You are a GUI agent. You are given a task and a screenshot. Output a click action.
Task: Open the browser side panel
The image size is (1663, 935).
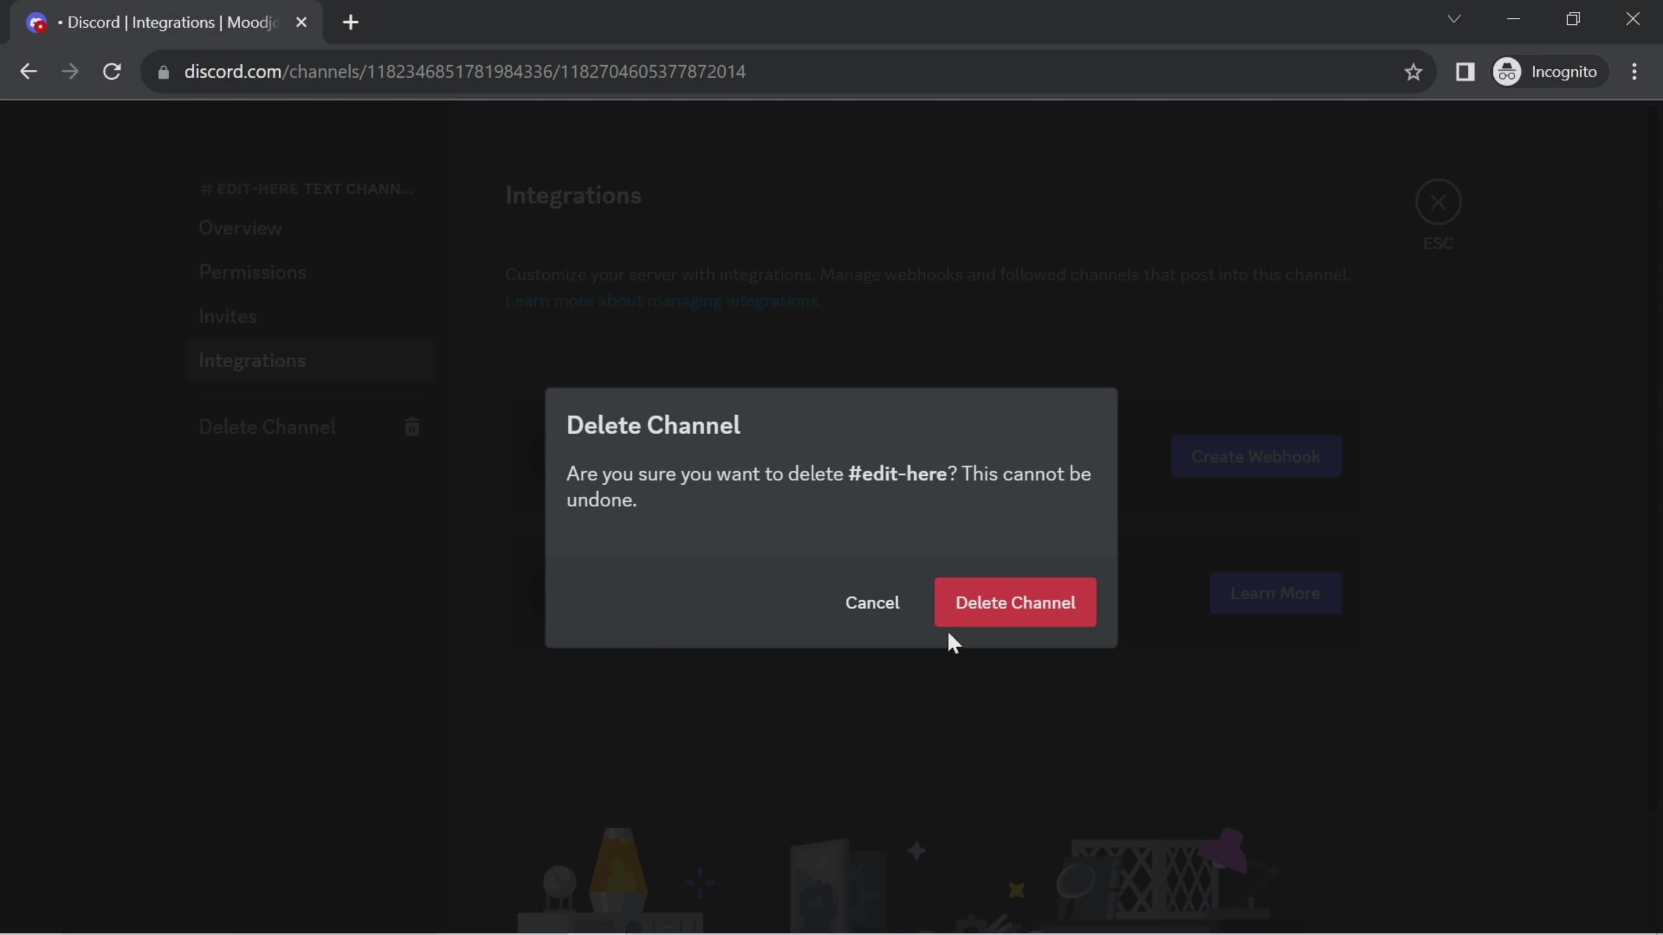pos(1465,71)
